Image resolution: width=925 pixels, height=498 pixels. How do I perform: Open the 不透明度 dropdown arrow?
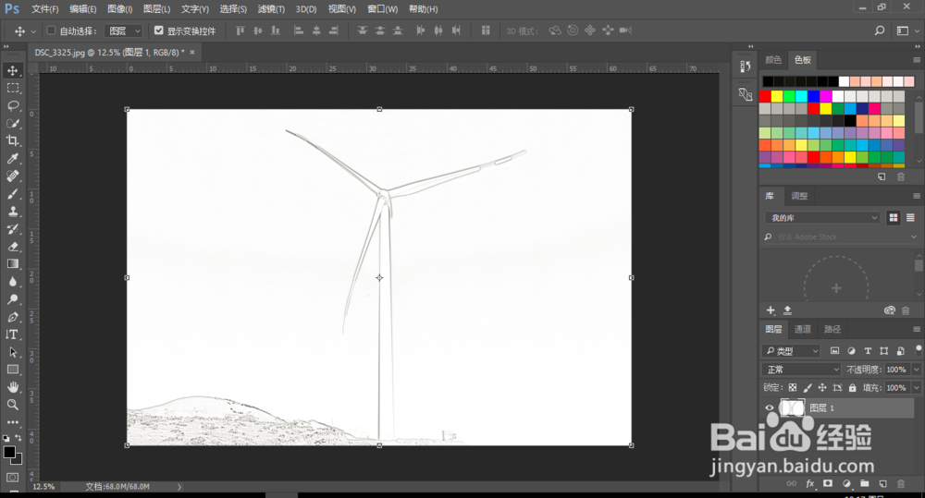coord(916,370)
